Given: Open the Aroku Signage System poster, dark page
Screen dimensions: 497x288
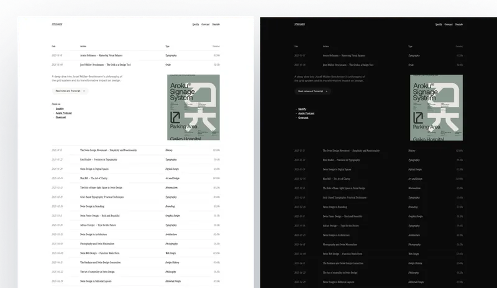Looking at the screenshot, I should [436, 108].
